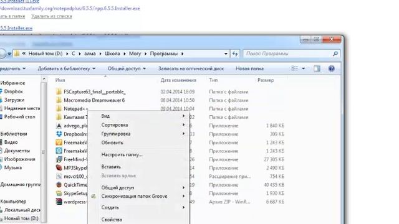Click the refresh arrows button beside address bar

click(x=235, y=54)
